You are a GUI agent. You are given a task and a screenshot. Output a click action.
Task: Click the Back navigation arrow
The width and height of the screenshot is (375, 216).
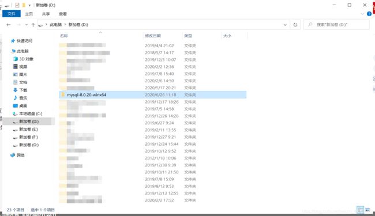tap(9, 25)
